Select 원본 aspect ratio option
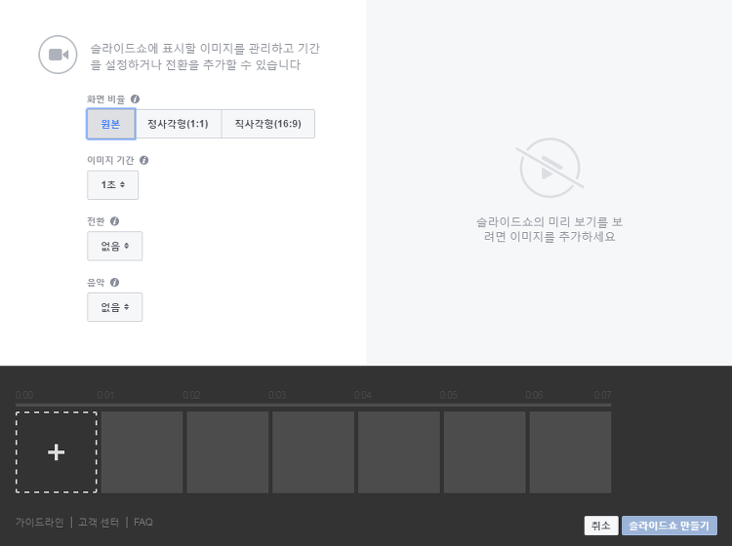Screen dimensions: 732x546 (110, 124)
